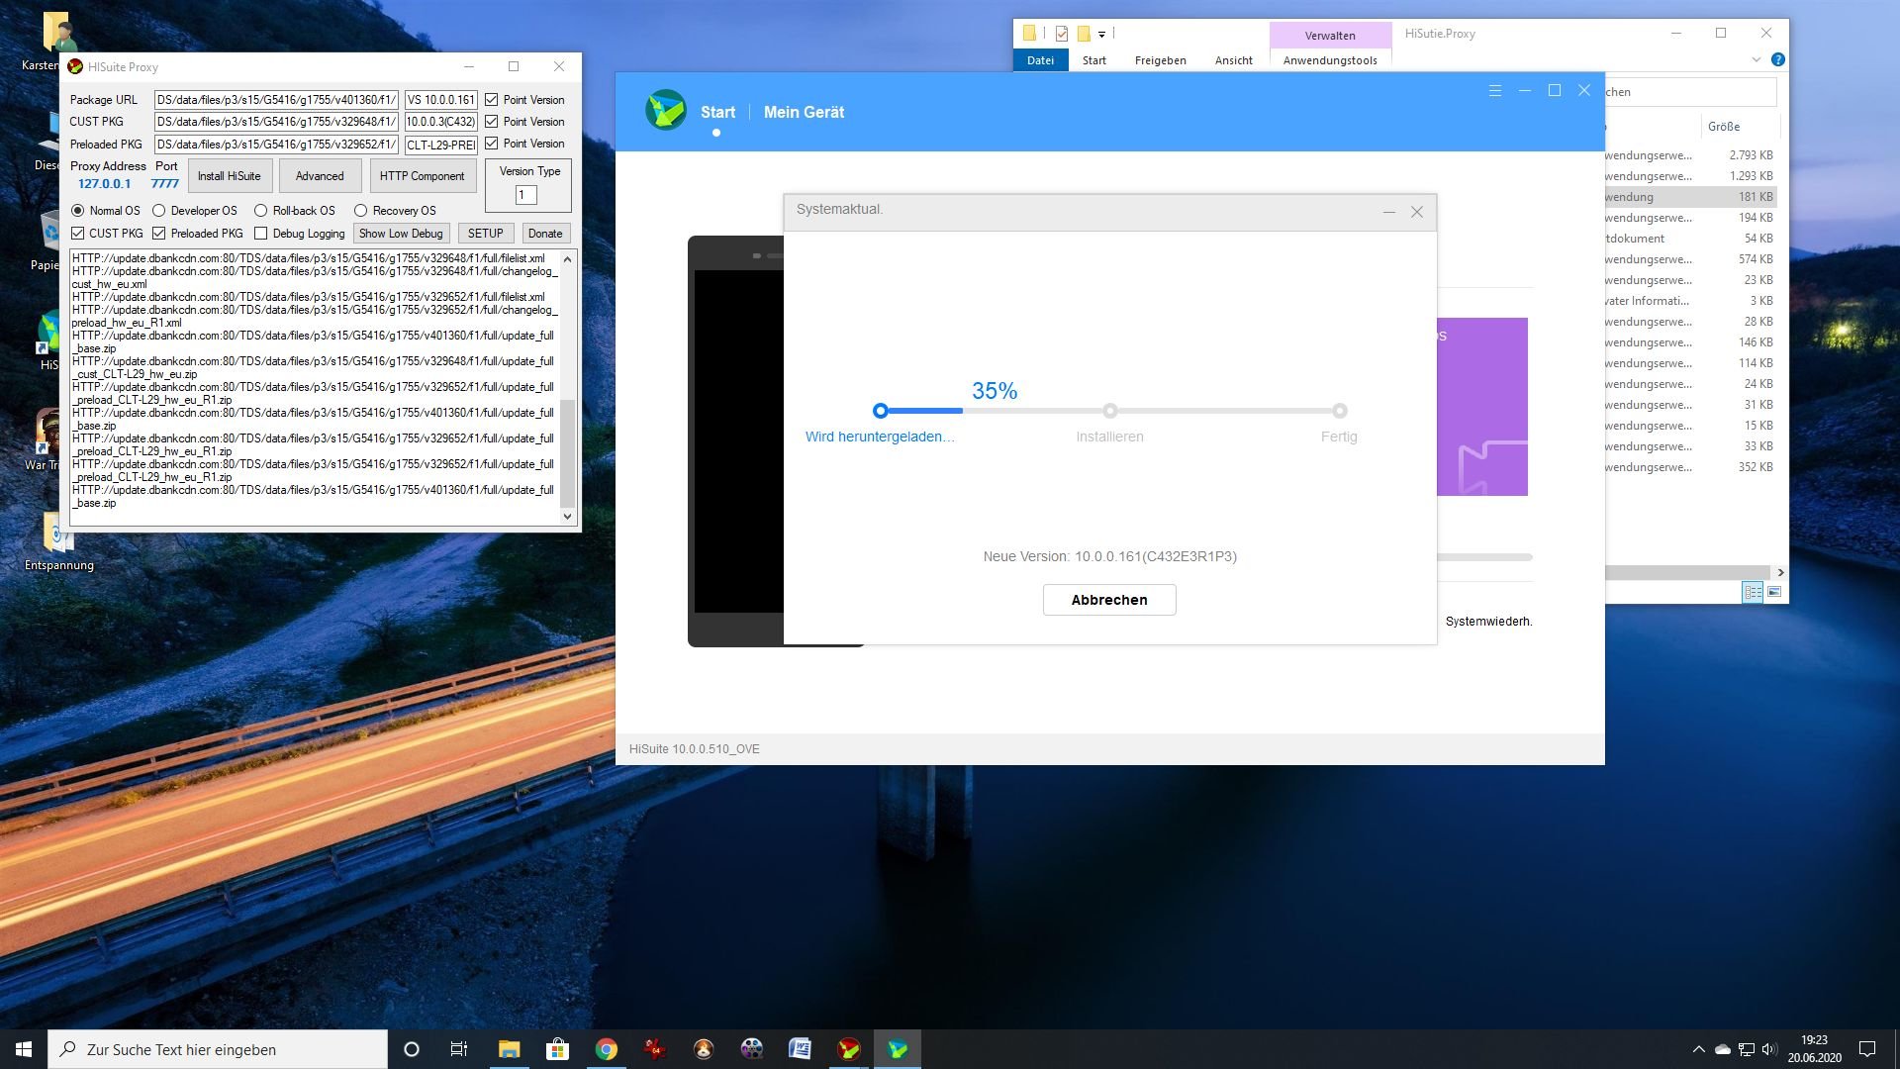Click the Installieren step marker

point(1110,411)
